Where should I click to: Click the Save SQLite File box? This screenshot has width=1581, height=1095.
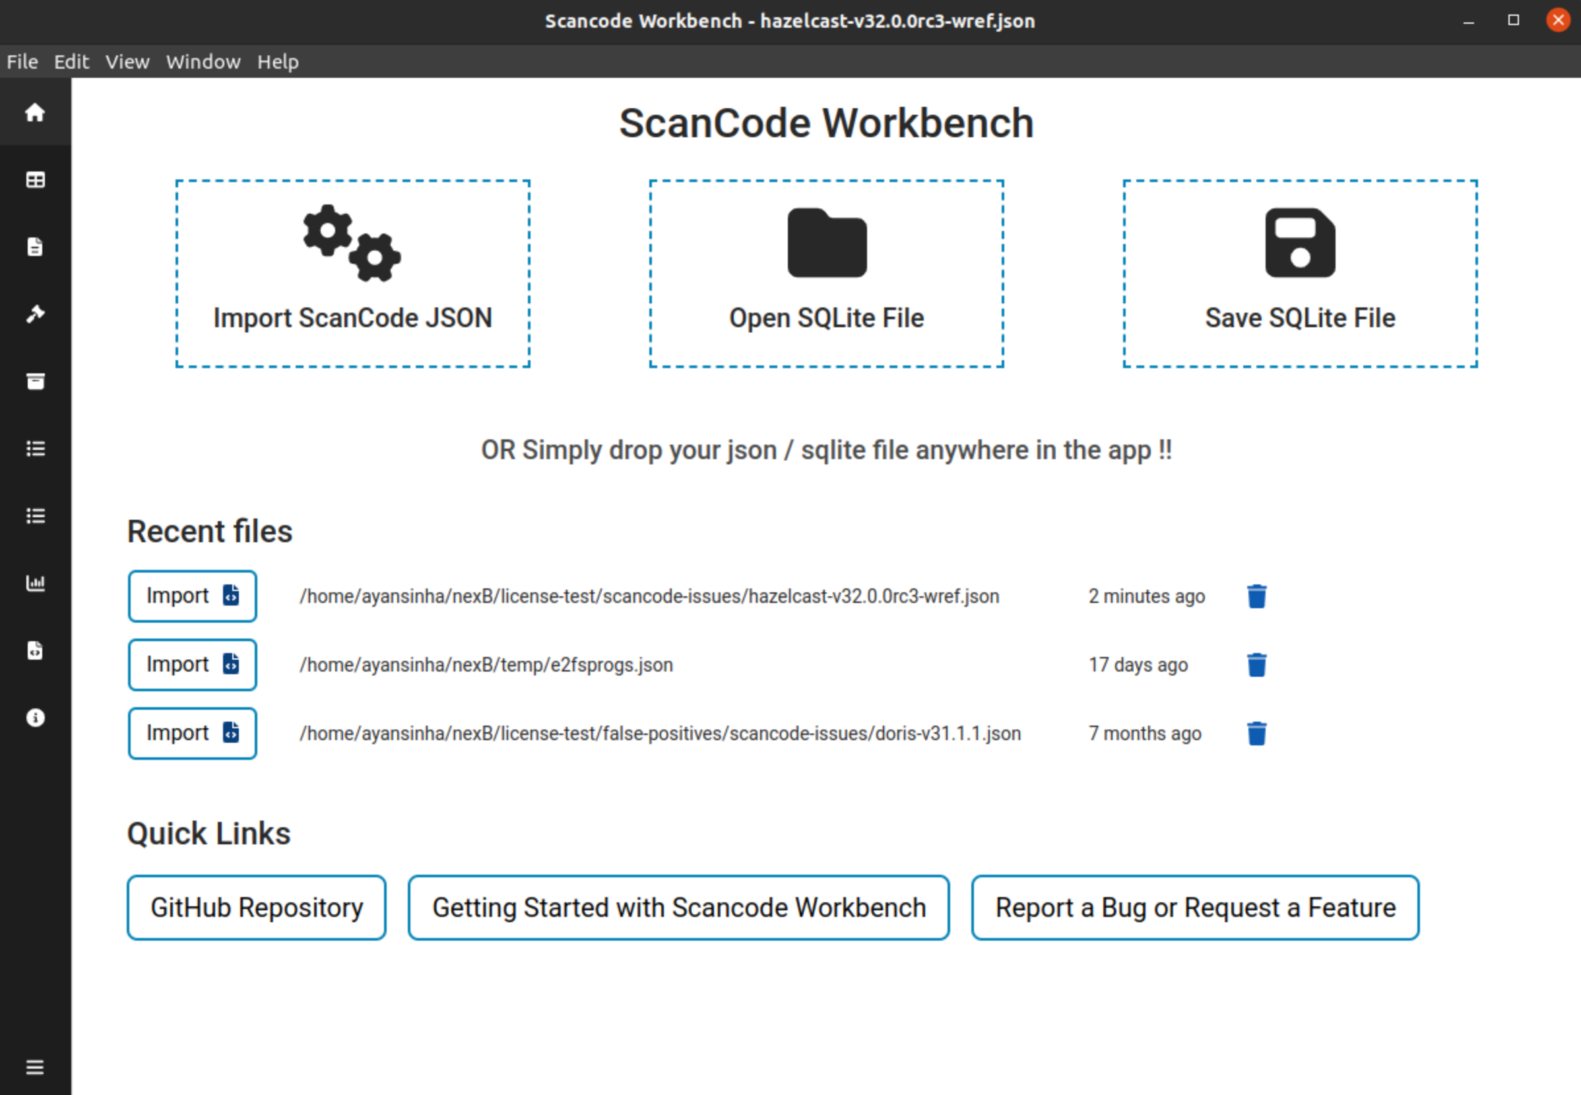[1300, 274]
